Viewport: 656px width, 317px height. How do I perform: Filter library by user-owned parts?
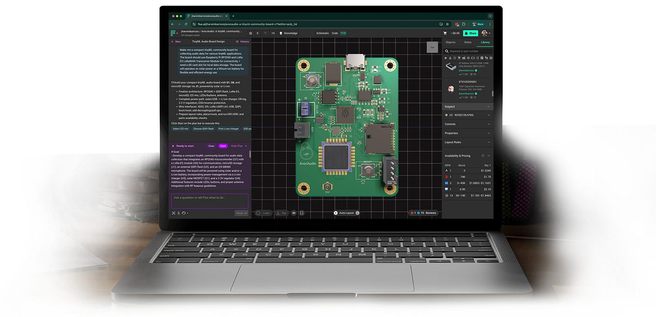pos(450,58)
